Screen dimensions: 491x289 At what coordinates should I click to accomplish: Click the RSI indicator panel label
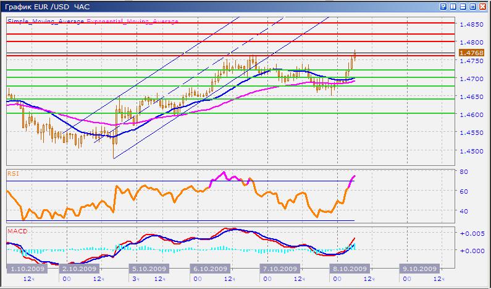coord(13,175)
